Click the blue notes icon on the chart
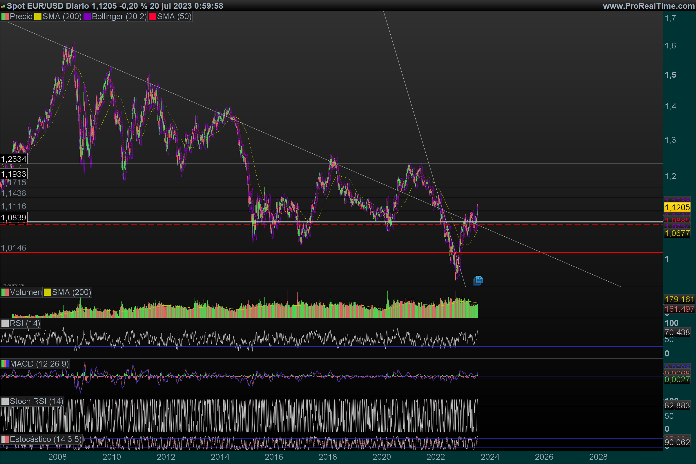Image resolution: width=696 pixels, height=464 pixels. point(478,280)
